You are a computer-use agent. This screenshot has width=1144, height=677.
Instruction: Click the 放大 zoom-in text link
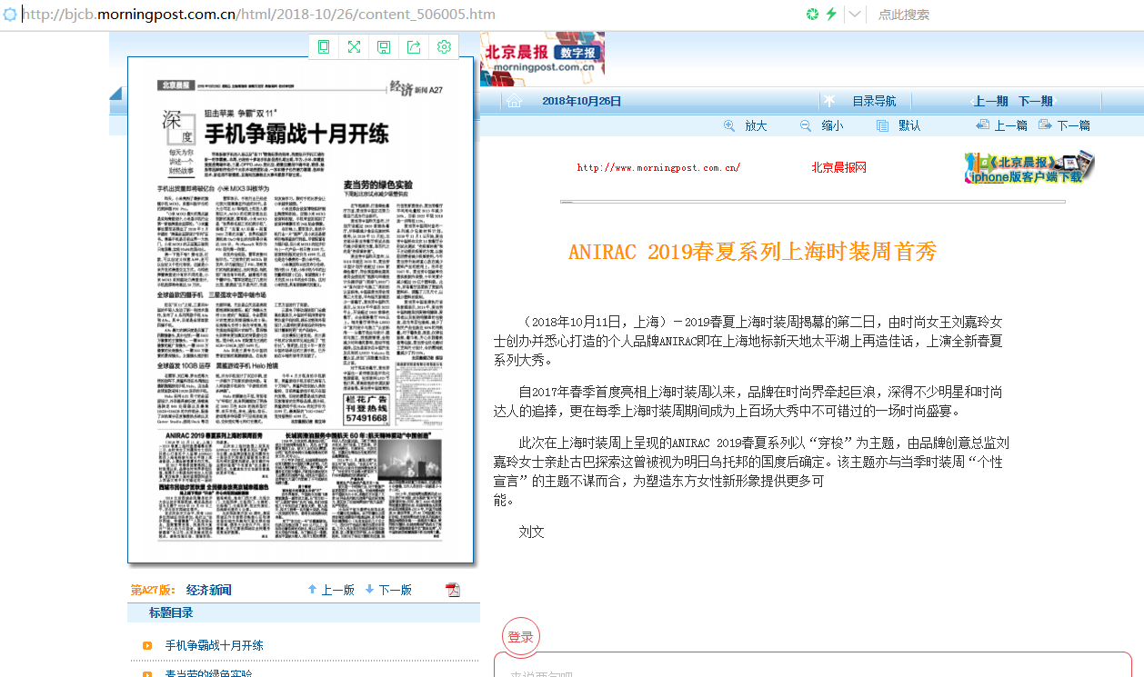click(756, 125)
